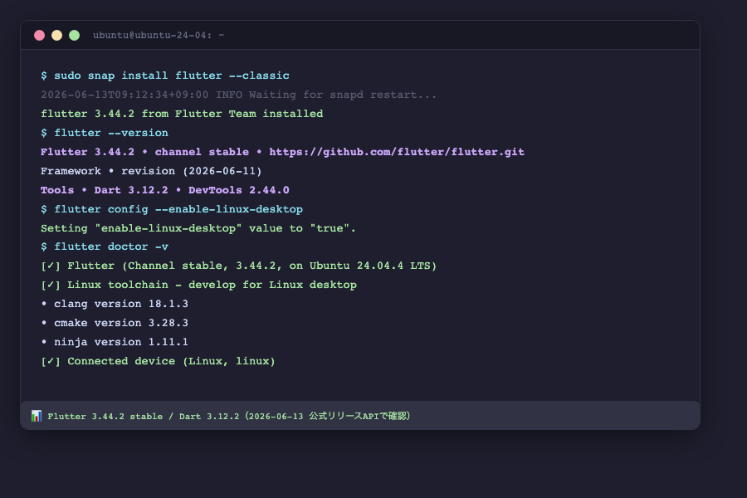747x498 pixels.
Task: Click the '$ flutter doctor -v' command line
Action: (x=105, y=247)
